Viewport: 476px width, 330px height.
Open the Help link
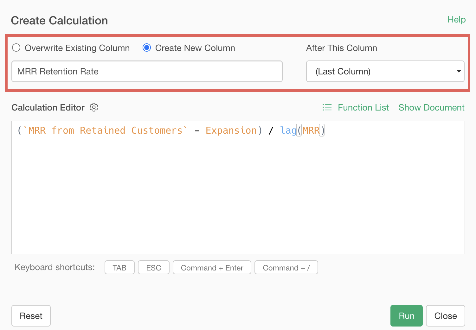click(456, 20)
